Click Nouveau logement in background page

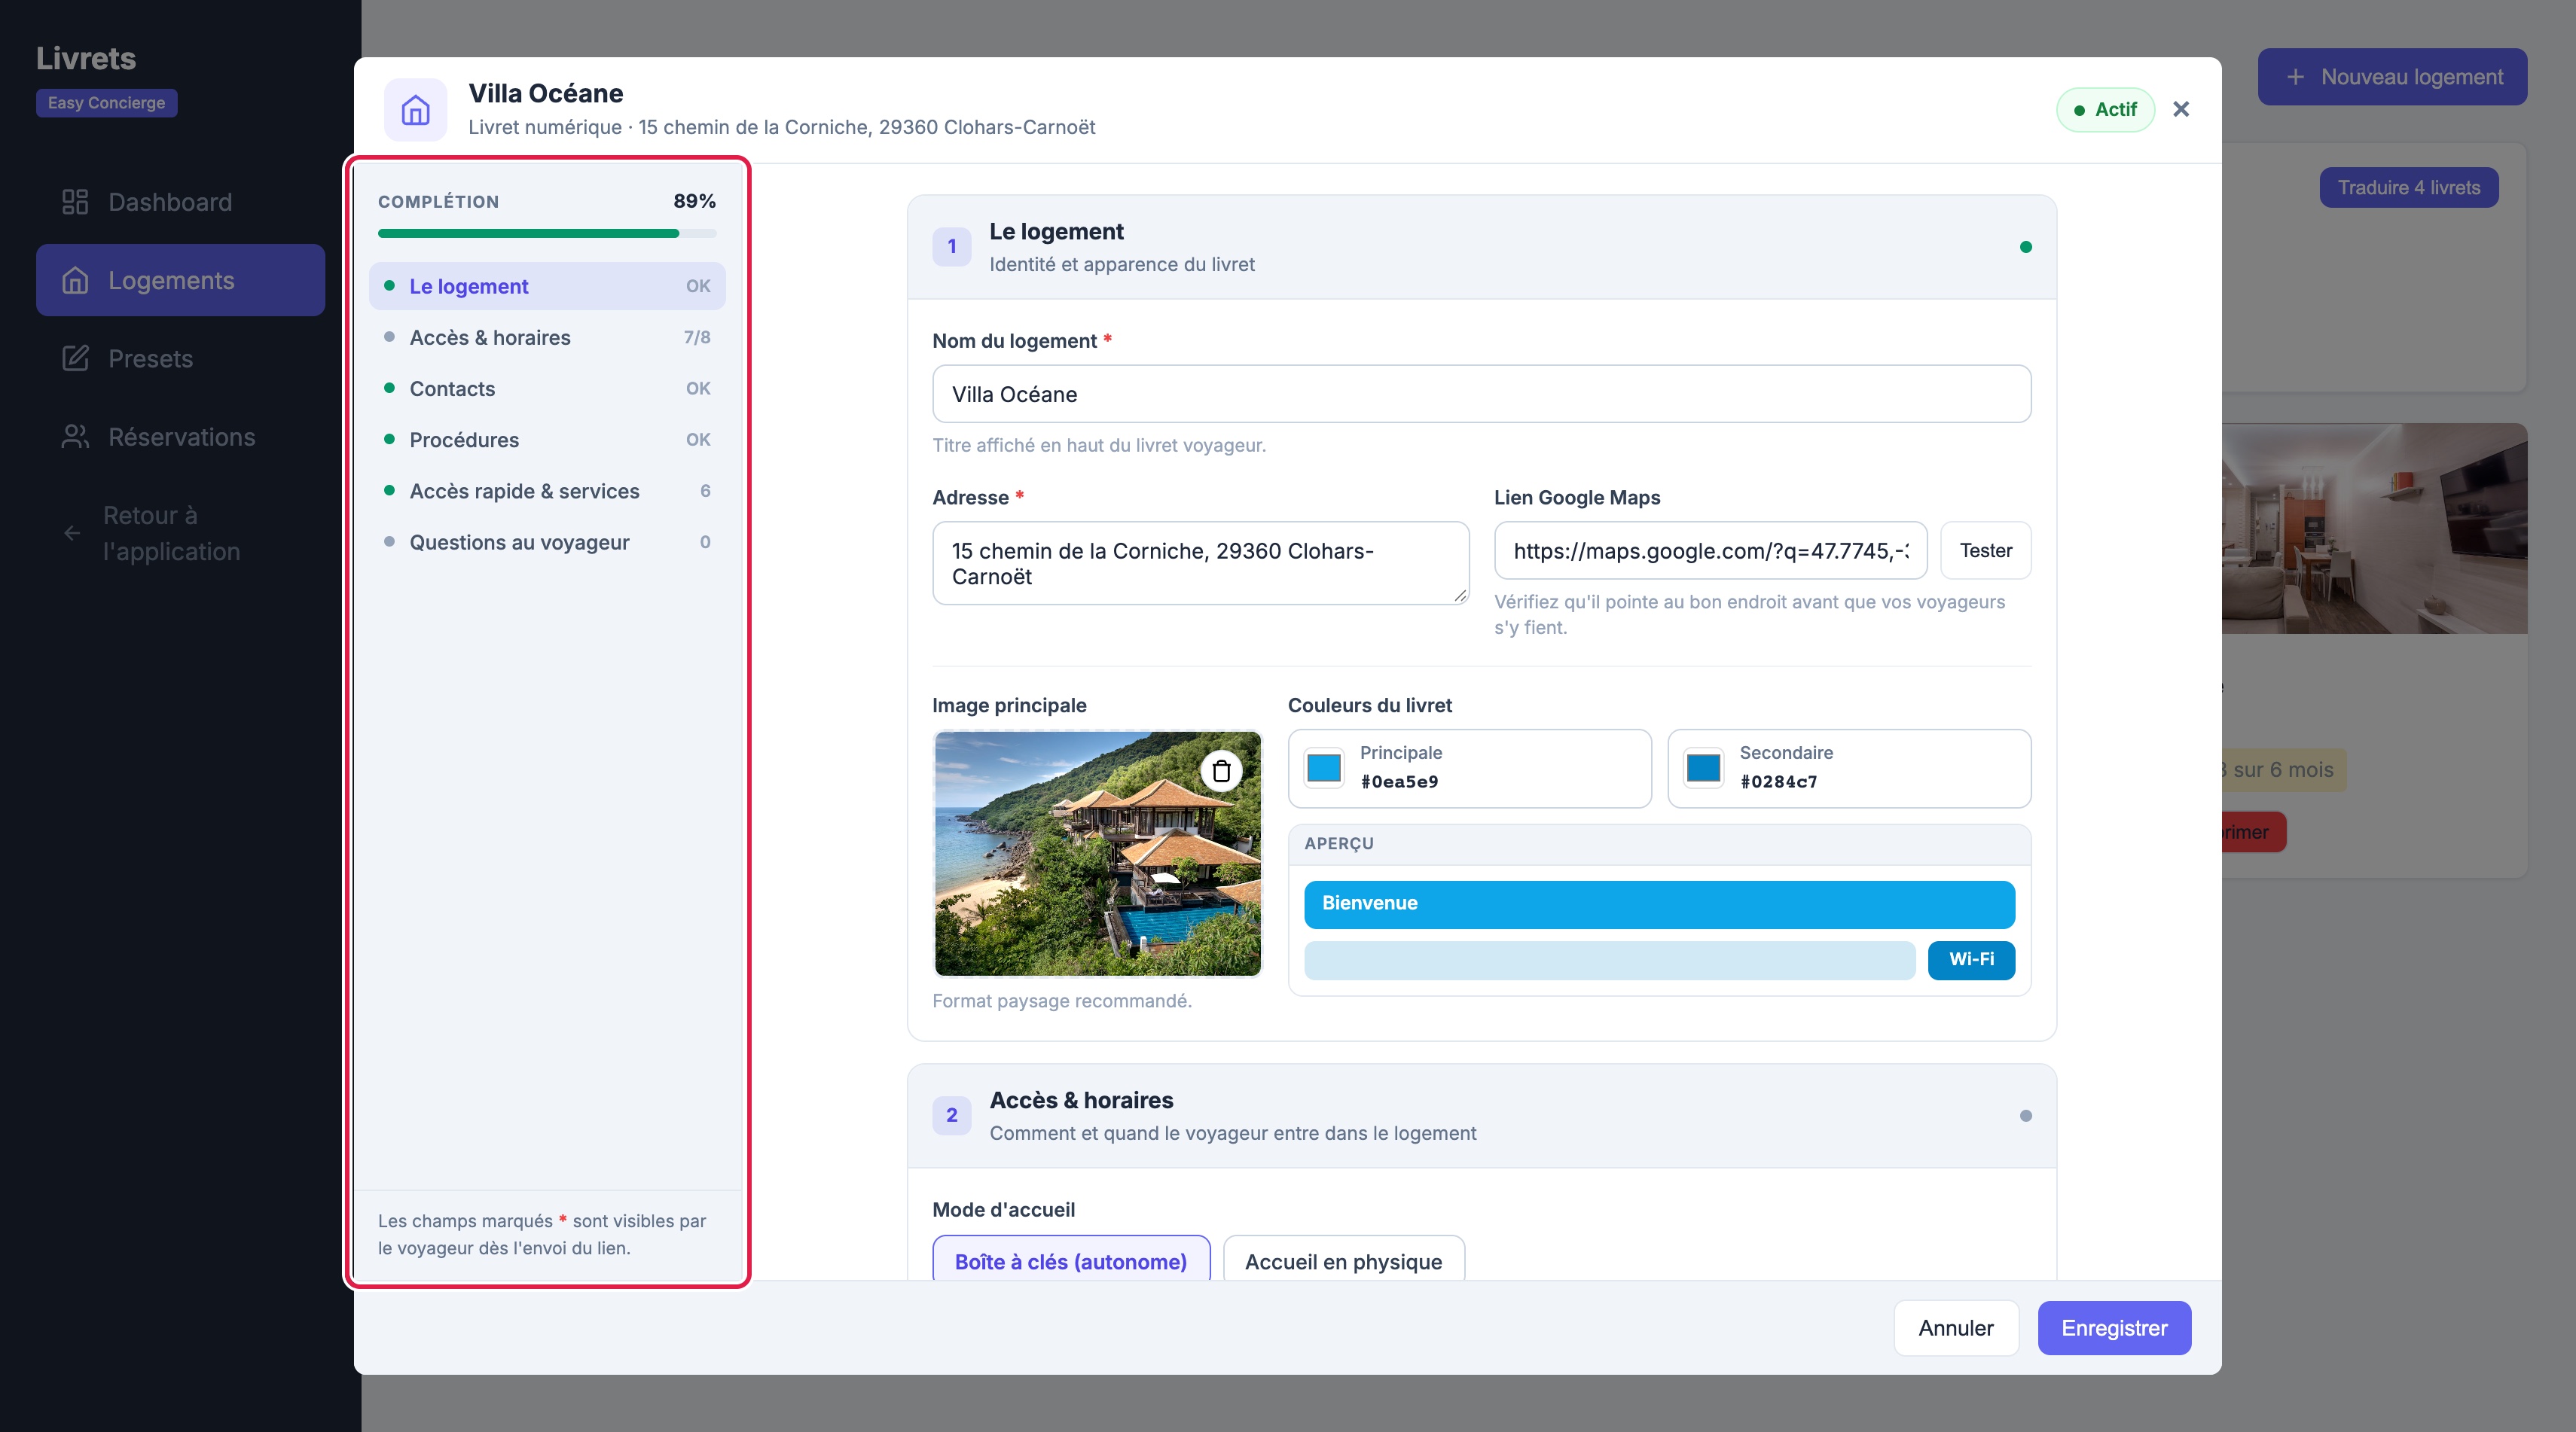(2392, 77)
